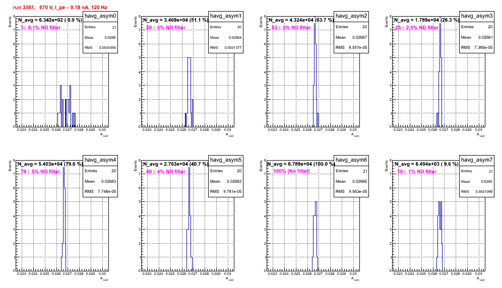The image size is (502, 288).
Task: Click Mean 0.0266 in havg_asym7 stats
Action: tap(477, 181)
